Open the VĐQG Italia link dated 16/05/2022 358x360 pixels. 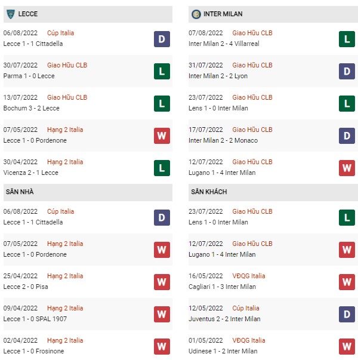coord(249,276)
